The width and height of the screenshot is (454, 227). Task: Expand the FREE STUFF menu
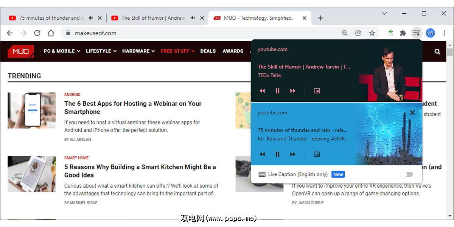[178, 51]
